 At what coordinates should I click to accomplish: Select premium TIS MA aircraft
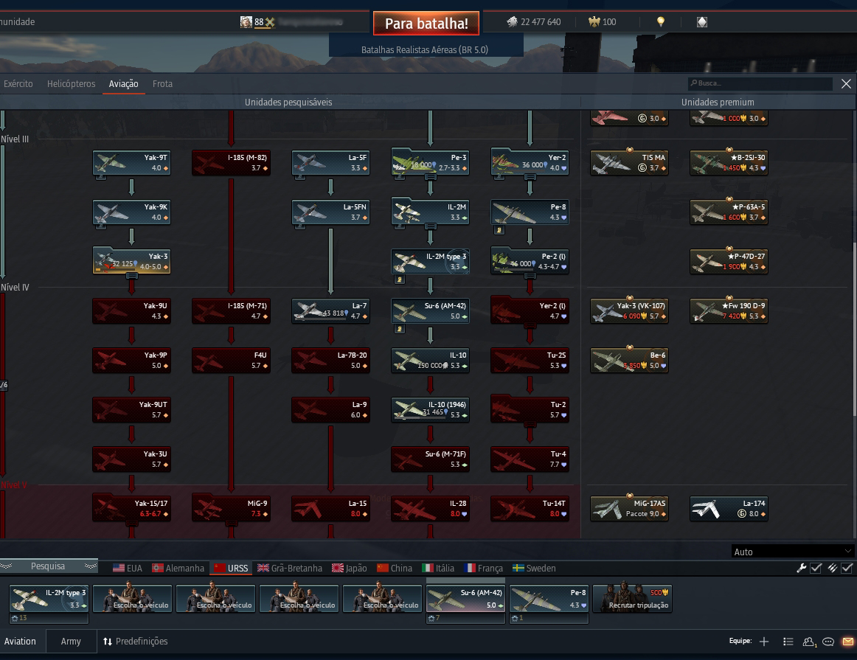pos(629,163)
